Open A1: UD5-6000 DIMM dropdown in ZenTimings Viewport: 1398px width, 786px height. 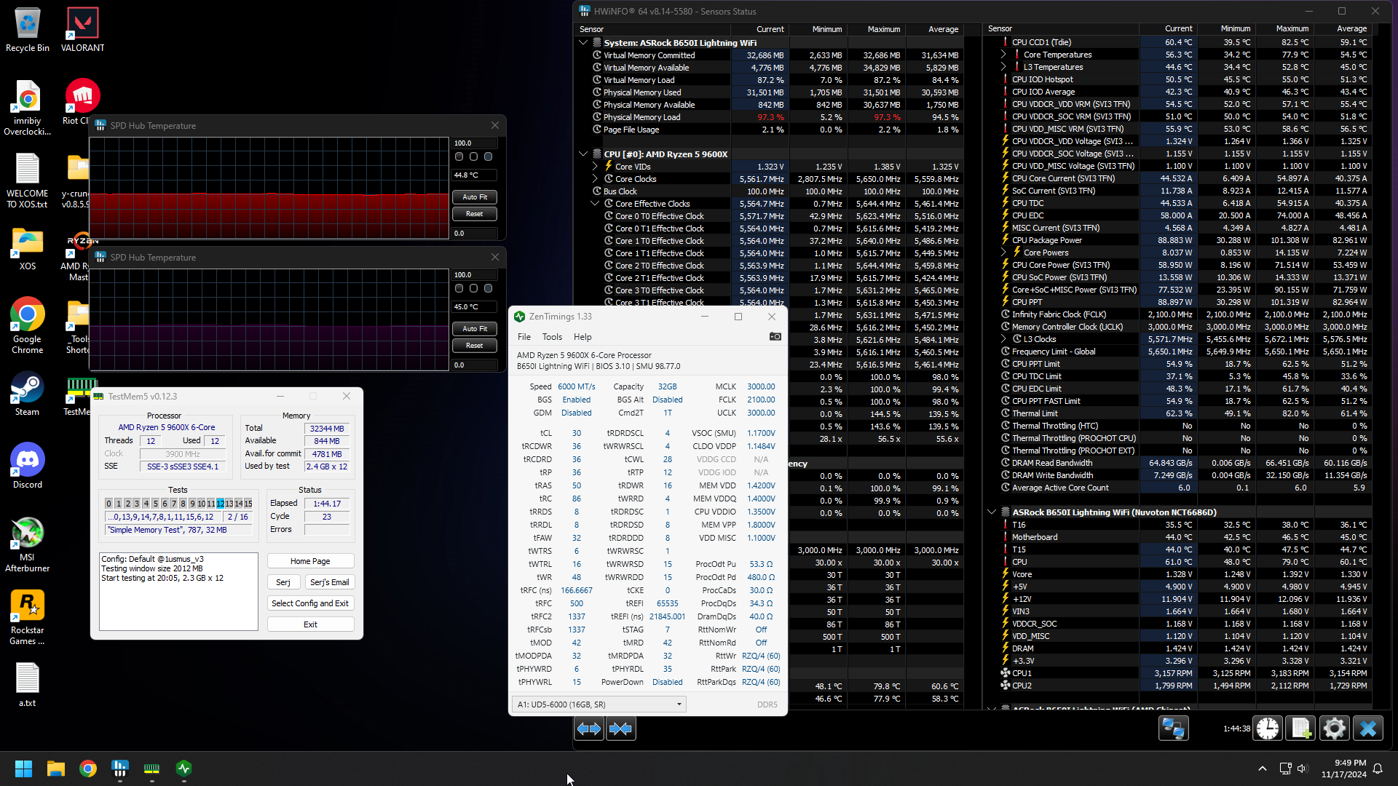coord(599,704)
